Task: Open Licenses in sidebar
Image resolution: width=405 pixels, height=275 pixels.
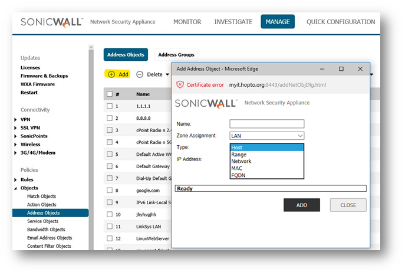Action: [30, 68]
